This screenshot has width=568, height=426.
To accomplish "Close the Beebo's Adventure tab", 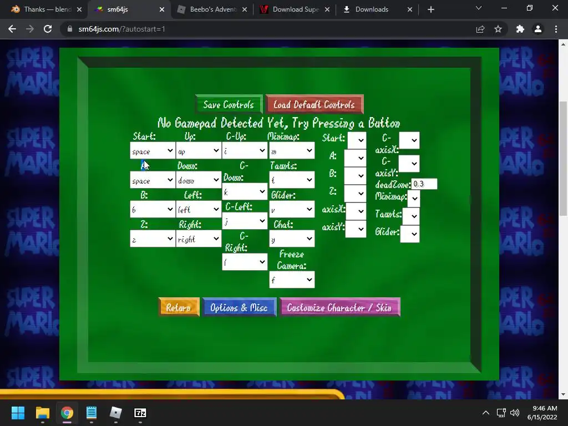I will pyautogui.click(x=245, y=9).
